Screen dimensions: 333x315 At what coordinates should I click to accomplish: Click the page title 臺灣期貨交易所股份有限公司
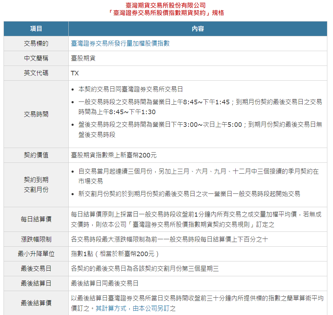166,5
